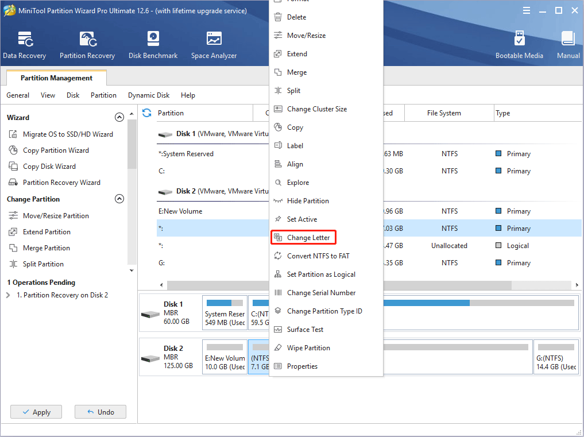The width and height of the screenshot is (584, 437).
Task: Select Set Active in context menu
Action: [326, 219]
